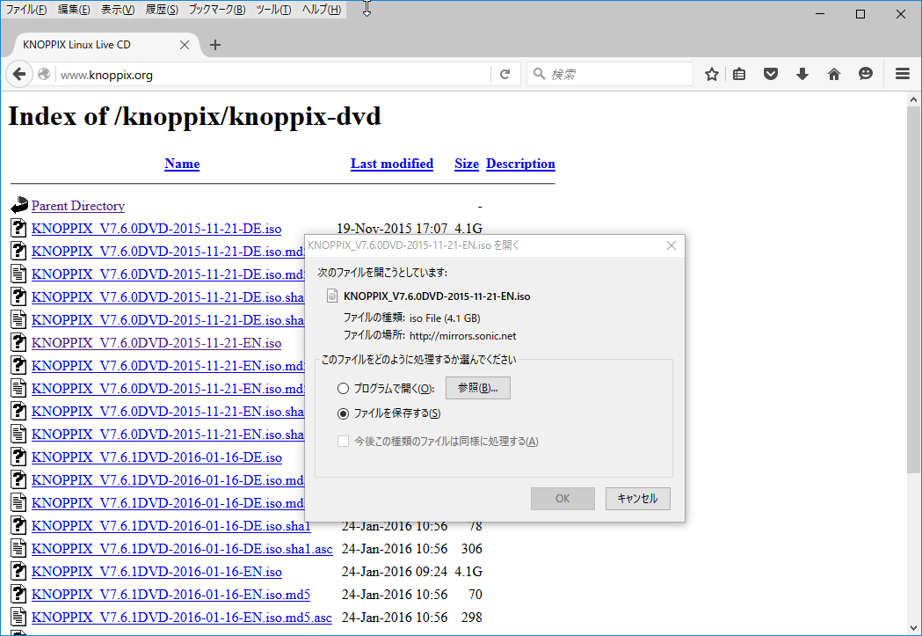Click the http://mirrors.sonic.net file location text
Viewport: 922px width, 636px height.
coord(463,336)
